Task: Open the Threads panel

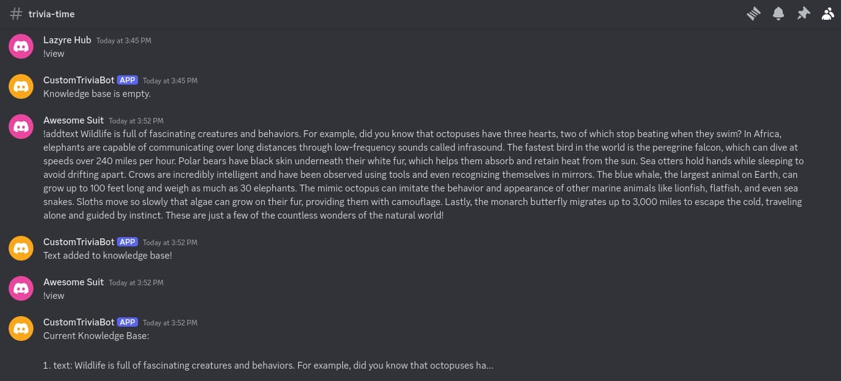Action: [753, 13]
